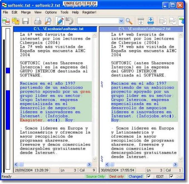Screen dimensions: 189x184
Task: Click the red word 'Emagister' in left pane
Action: tap(31, 120)
